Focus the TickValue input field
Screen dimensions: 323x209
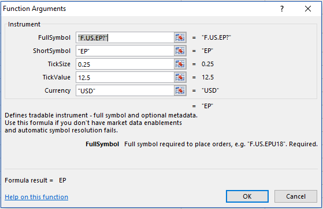[x=125, y=77]
